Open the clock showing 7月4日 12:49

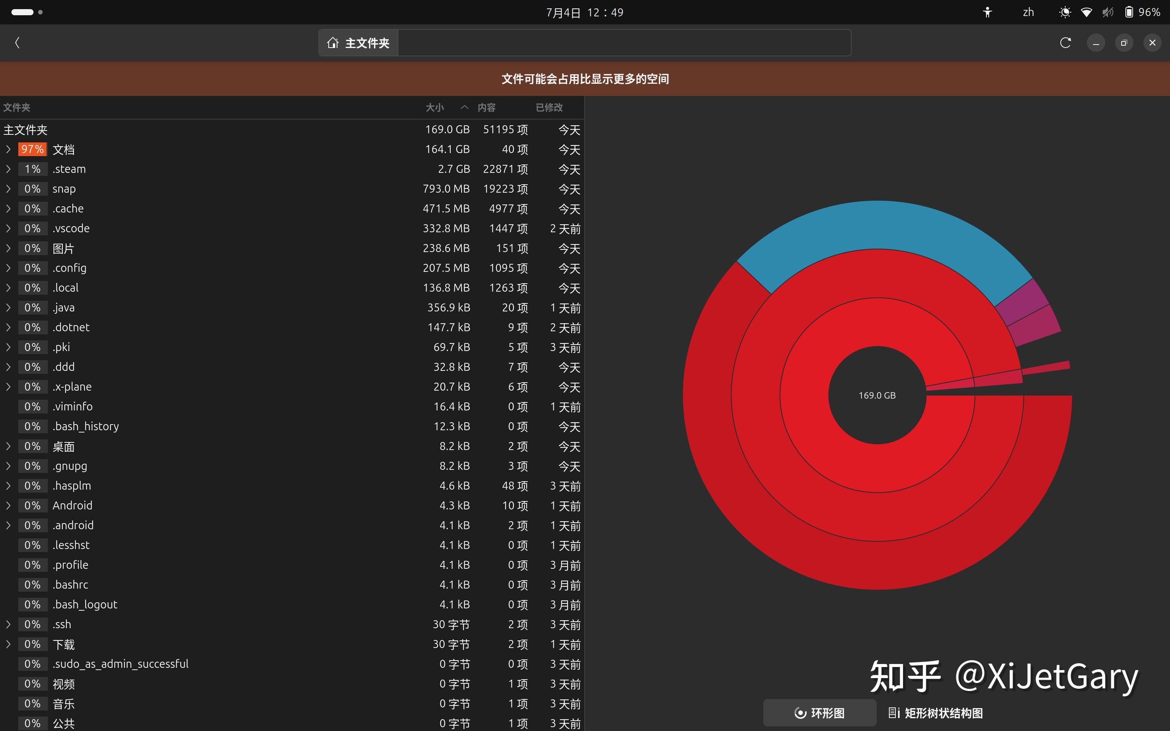[585, 12]
